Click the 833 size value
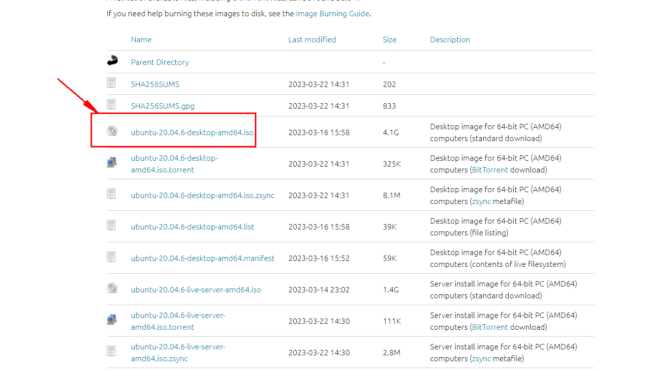The image size is (650, 372). pos(389,106)
